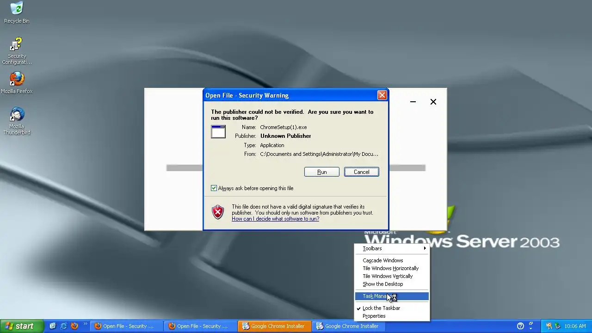Expand the quick launch overflow chevron
This screenshot has width=592, height=333.
[85, 325]
